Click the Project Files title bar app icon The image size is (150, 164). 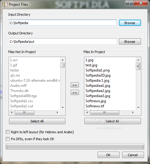(5, 4)
